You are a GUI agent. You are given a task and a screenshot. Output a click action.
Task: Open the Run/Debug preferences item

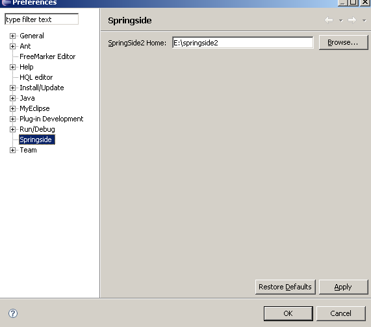coord(37,129)
